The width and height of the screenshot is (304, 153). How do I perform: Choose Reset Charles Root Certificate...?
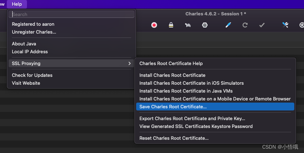click(x=215, y=138)
